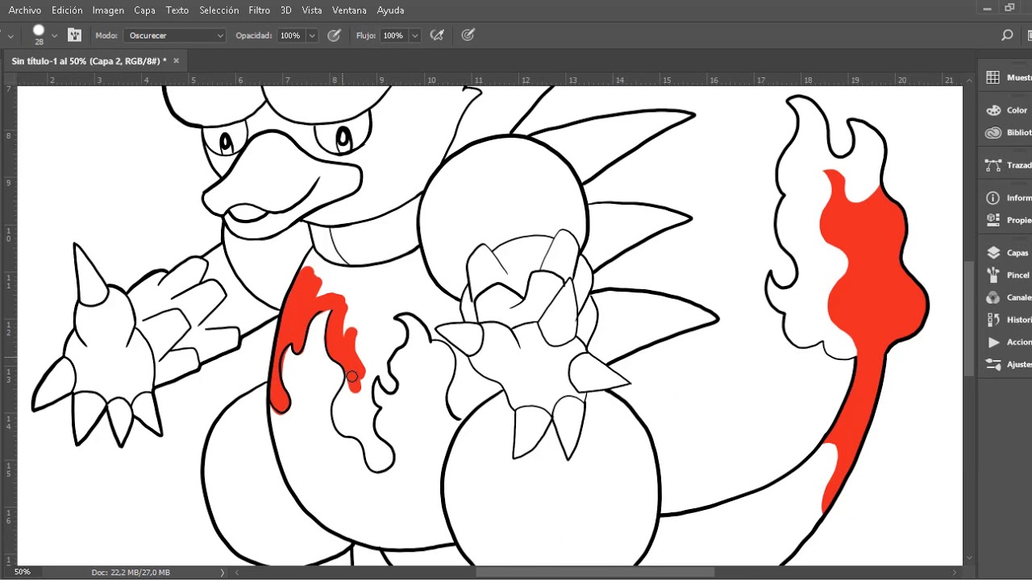Open the Historia panel icon
Image resolution: width=1032 pixels, height=580 pixels.
click(x=993, y=320)
